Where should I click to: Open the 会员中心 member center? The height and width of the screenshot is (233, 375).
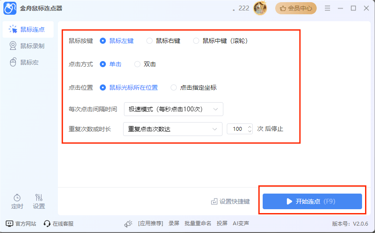(296, 8)
